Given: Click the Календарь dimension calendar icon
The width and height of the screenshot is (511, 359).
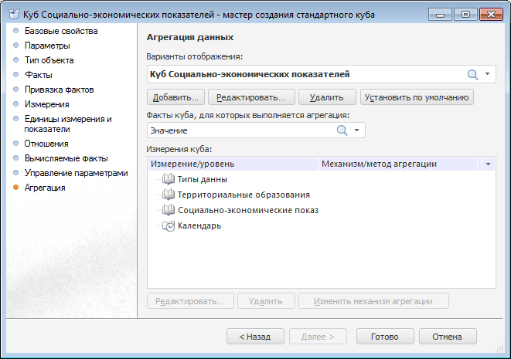Looking at the screenshot, I should click(x=169, y=225).
